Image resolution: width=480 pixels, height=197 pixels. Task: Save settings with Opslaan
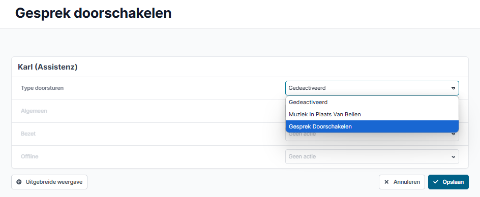pos(448,182)
